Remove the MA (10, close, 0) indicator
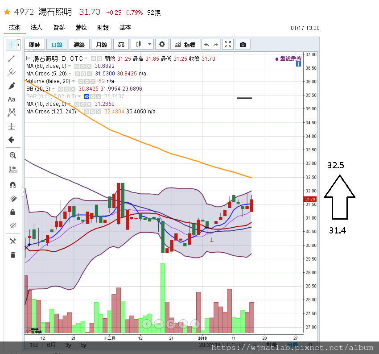 pos(89,104)
